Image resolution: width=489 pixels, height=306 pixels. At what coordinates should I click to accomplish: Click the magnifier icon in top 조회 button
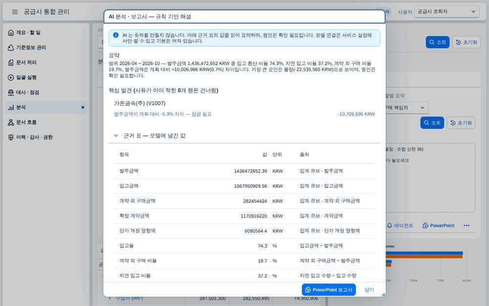pyautogui.click(x=432, y=42)
